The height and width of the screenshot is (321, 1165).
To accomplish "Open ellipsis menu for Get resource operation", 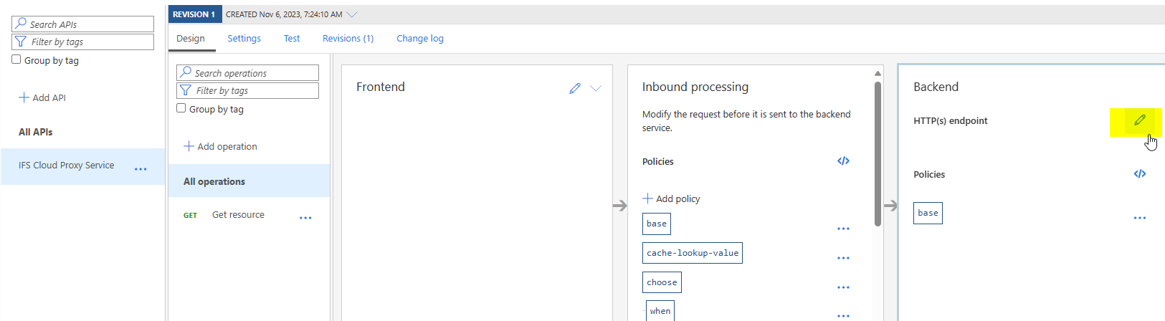I will (x=305, y=218).
